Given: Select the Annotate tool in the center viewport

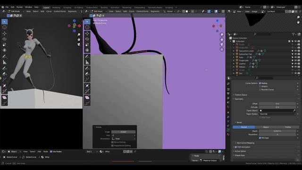Looking at the screenshot, I should 87,57.
